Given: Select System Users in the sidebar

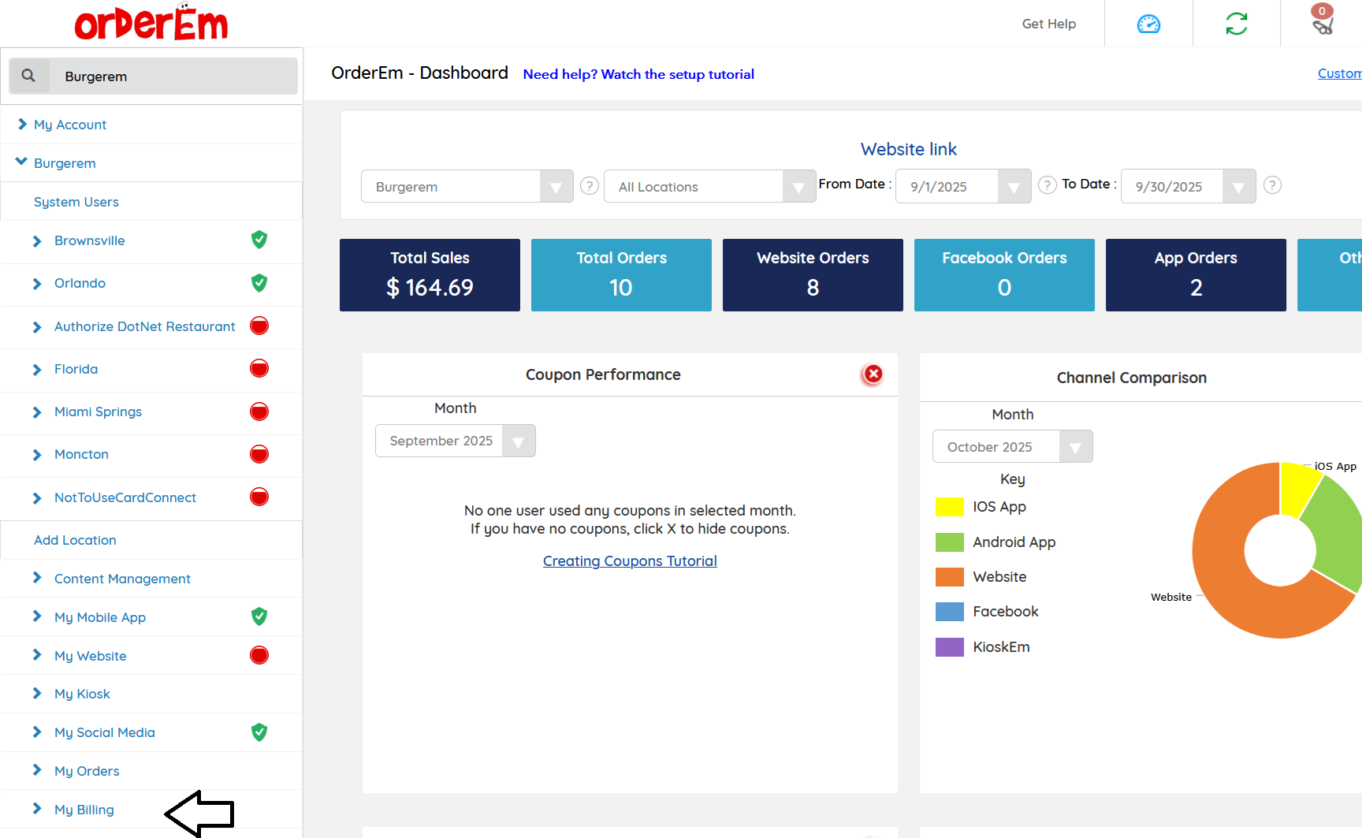Looking at the screenshot, I should click(x=76, y=202).
